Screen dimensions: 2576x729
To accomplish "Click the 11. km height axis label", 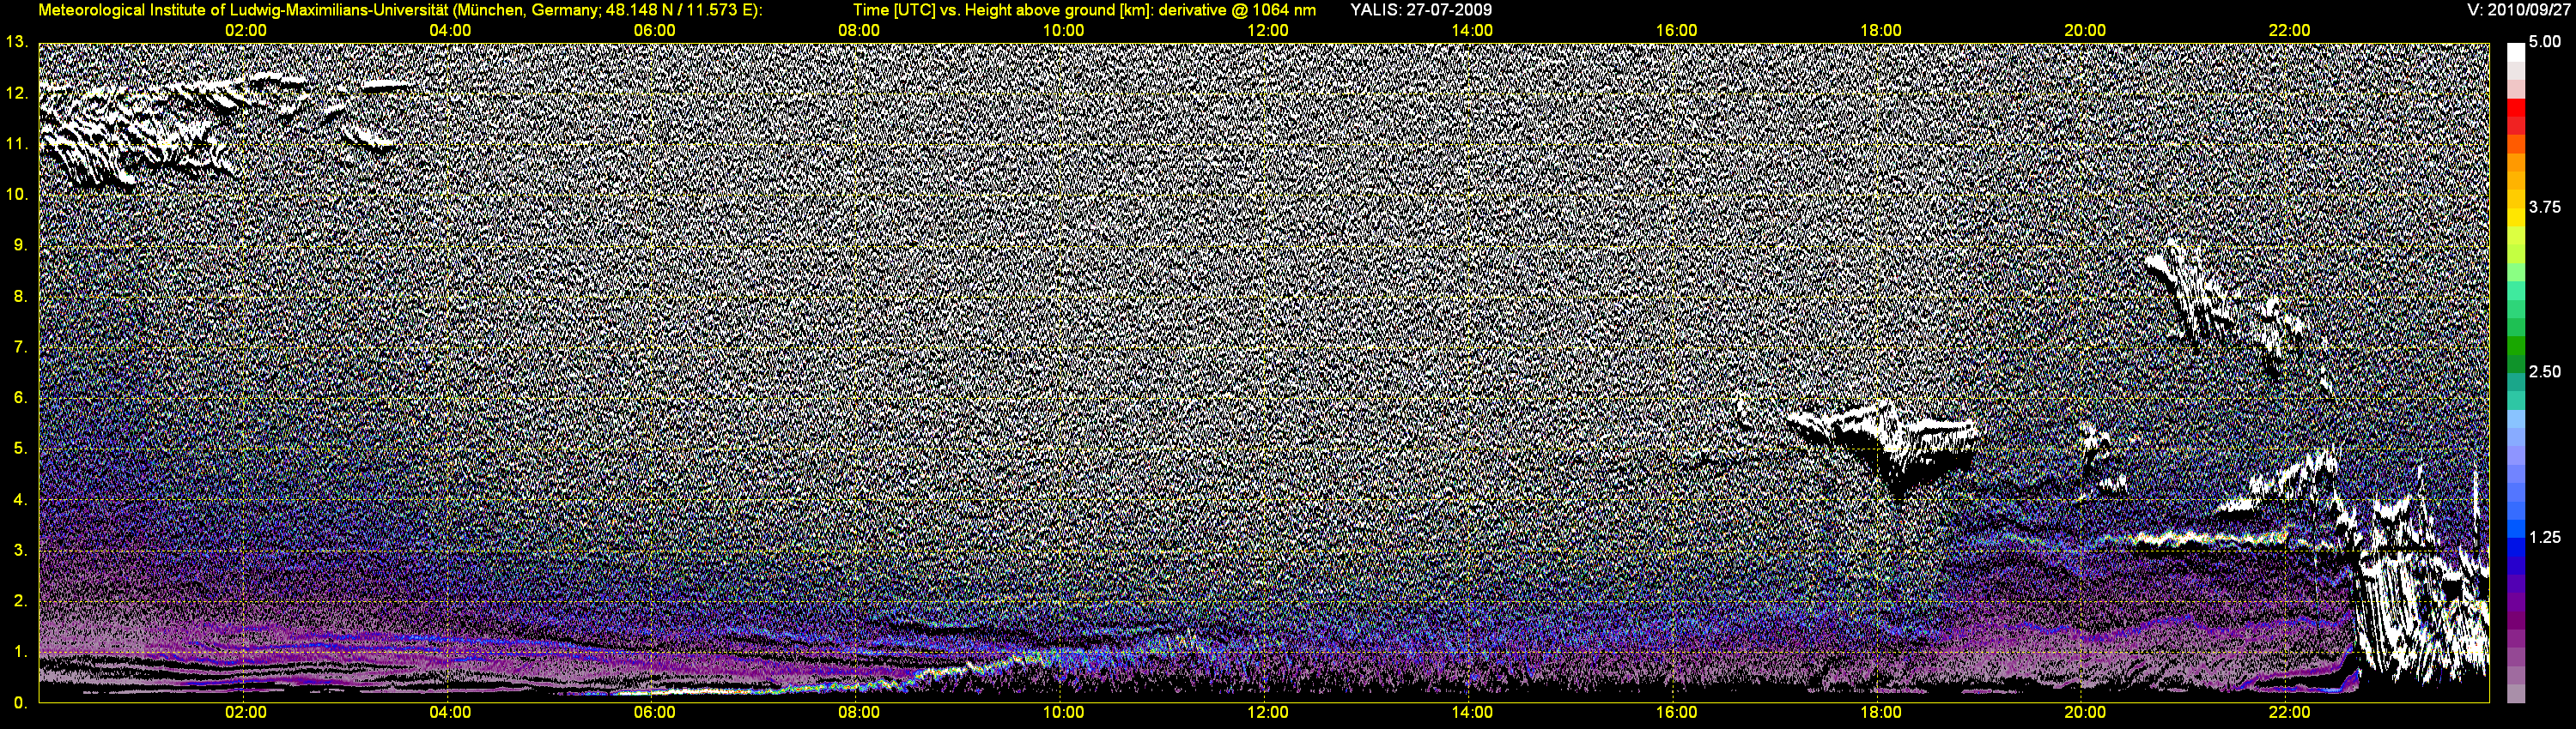I will click(x=16, y=144).
